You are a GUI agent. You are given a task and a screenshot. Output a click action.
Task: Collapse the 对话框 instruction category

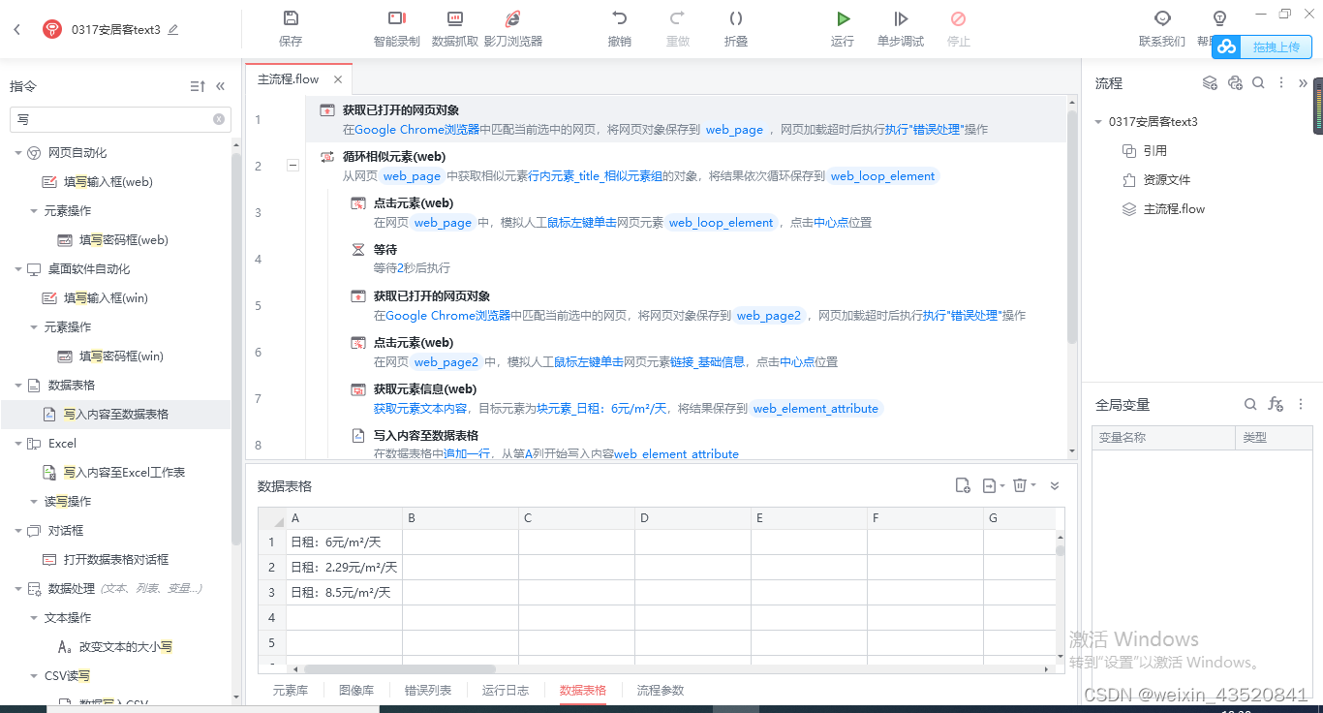coord(17,530)
